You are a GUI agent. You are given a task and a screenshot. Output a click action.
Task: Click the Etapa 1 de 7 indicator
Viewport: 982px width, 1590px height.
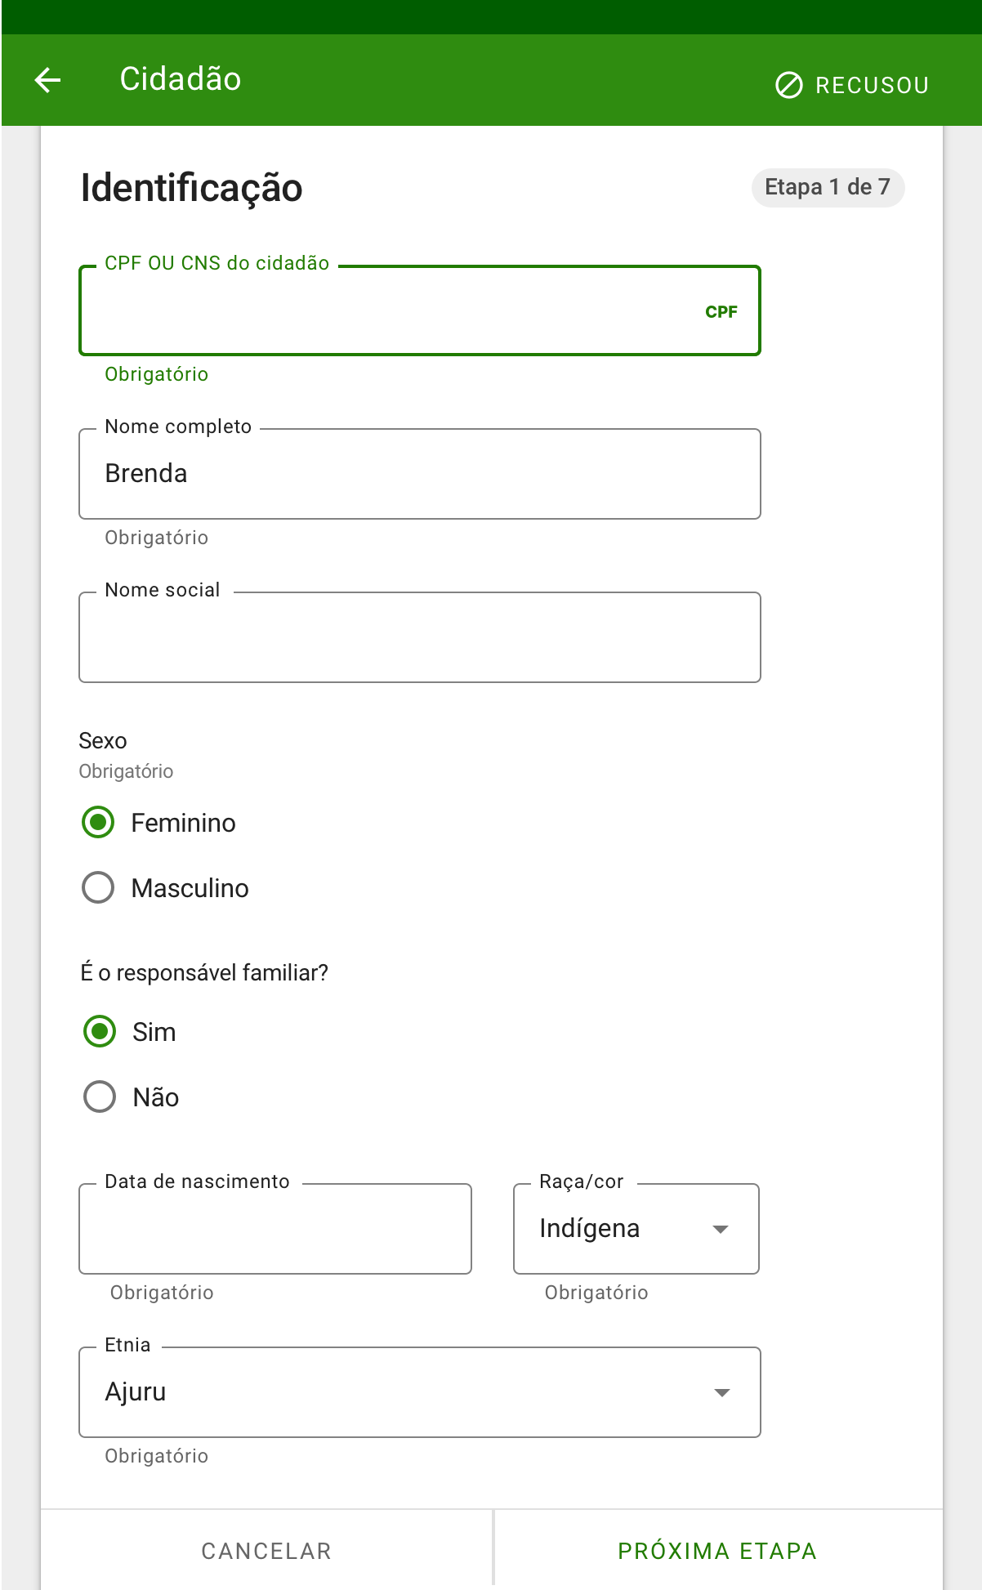click(x=828, y=187)
